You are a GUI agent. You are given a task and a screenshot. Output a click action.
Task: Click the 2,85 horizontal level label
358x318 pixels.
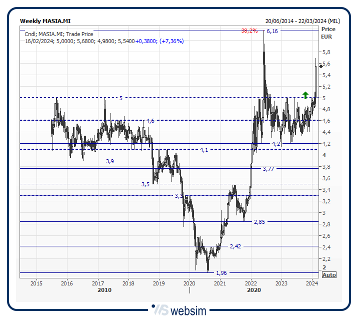click(259, 222)
